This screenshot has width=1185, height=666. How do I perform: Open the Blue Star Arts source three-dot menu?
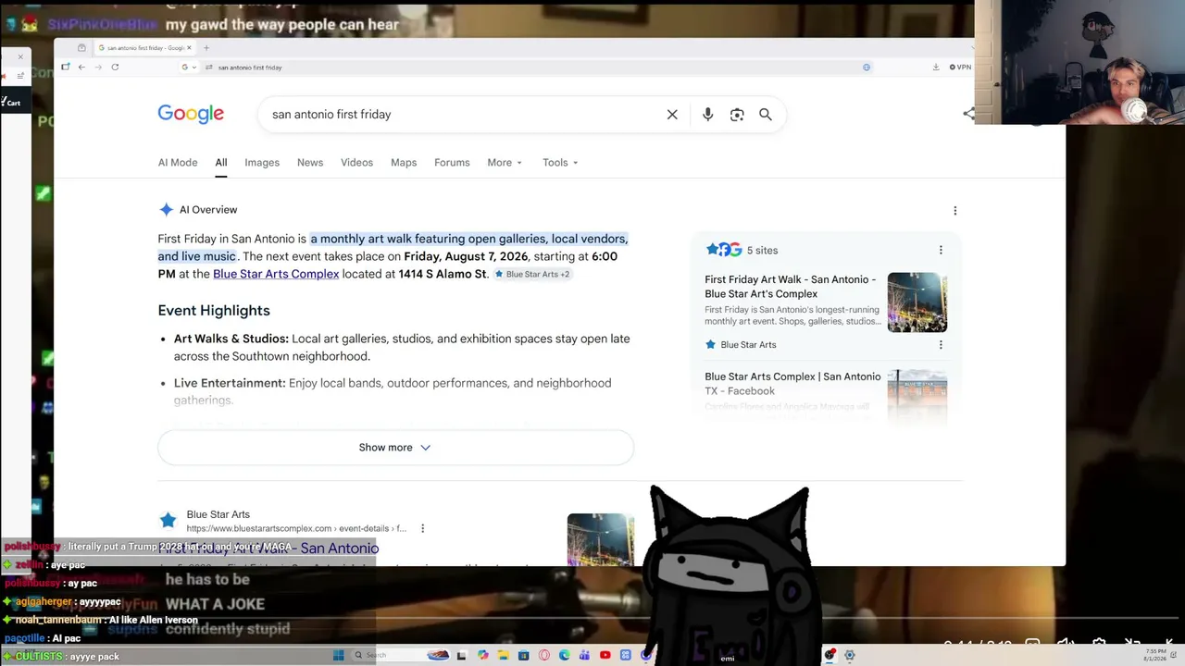click(941, 345)
